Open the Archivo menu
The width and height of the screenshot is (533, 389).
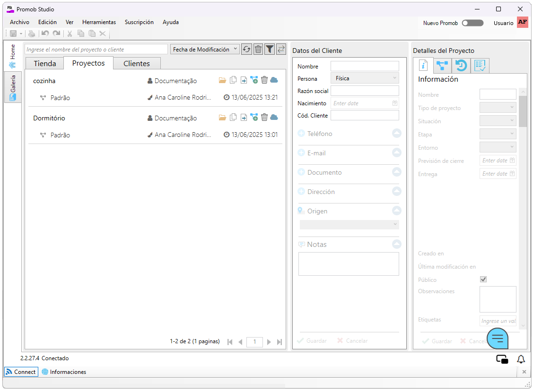[19, 22]
